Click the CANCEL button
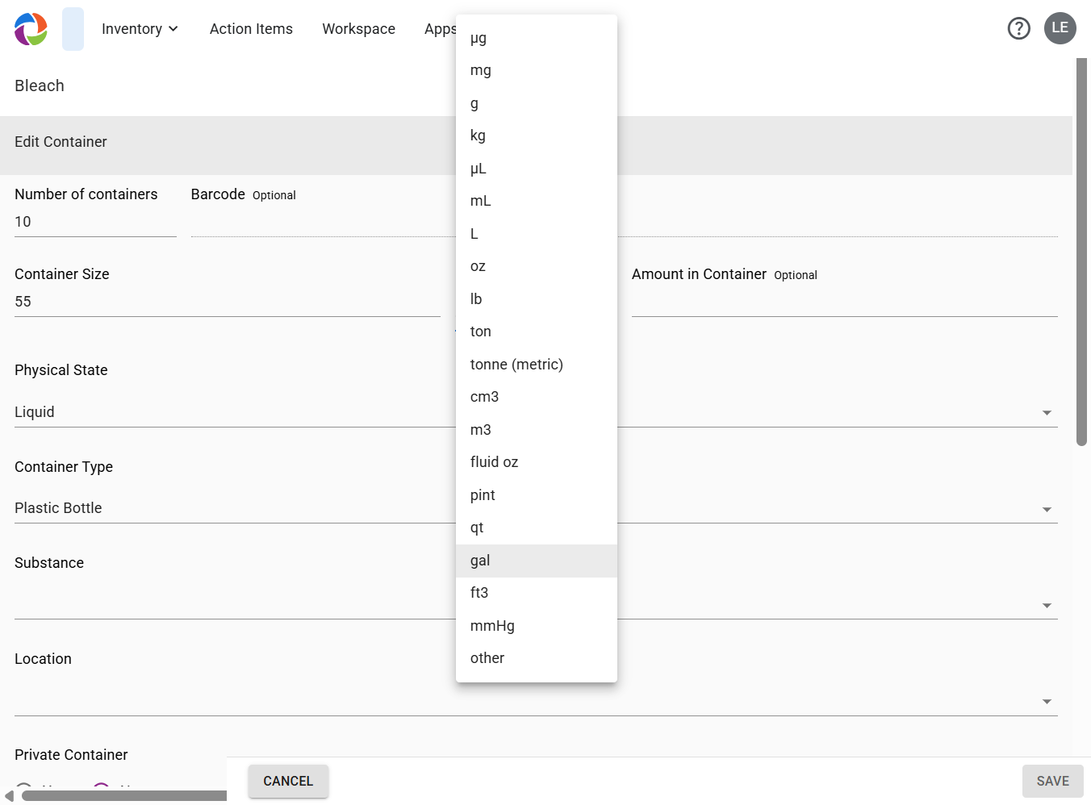This screenshot has height=805, width=1091. tap(288, 781)
